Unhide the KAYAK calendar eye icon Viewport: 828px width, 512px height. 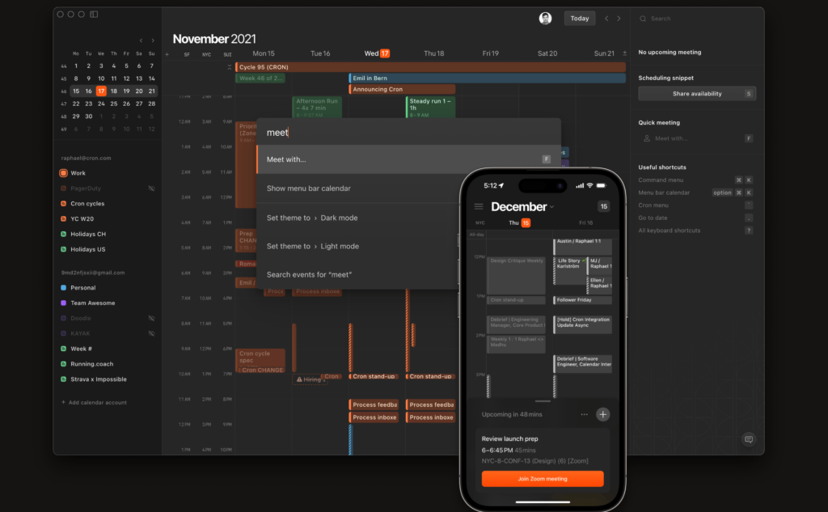[x=151, y=334]
